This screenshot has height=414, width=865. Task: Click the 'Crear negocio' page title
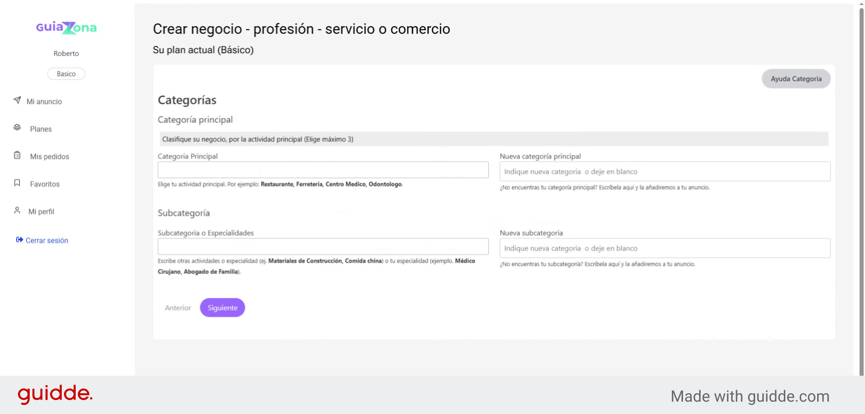click(301, 29)
